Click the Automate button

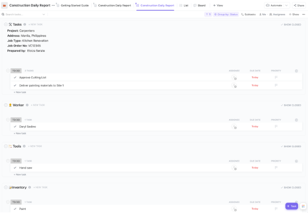274,5
